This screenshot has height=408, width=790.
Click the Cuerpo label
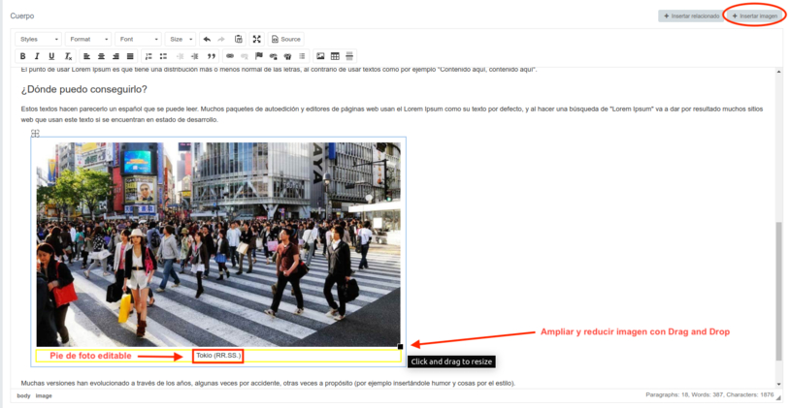coord(22,16)
